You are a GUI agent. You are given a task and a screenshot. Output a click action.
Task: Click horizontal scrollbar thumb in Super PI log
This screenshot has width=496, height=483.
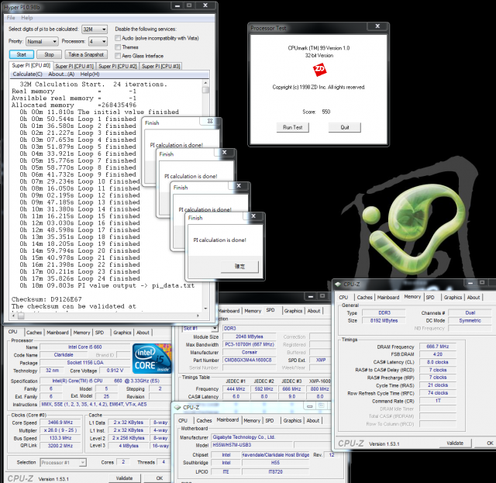[x=21, y=316]
